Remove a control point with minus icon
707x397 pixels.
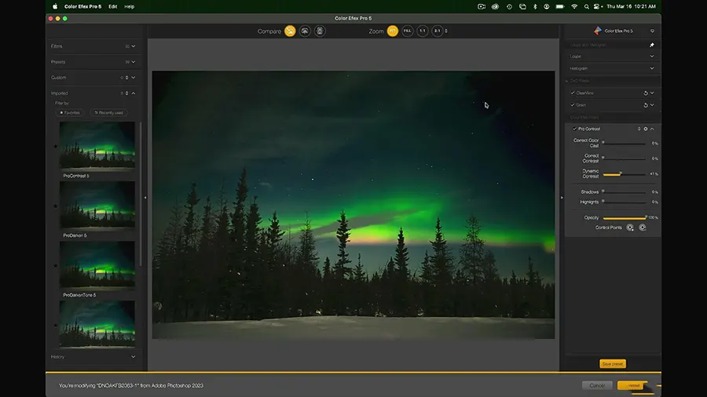click(x=643, y=228)
